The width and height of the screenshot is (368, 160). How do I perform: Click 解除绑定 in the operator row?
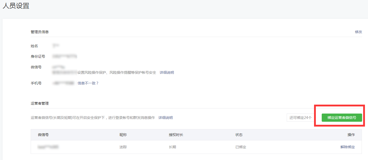(348, 147)
